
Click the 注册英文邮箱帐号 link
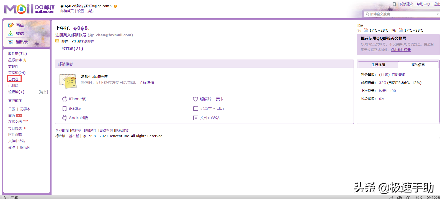pyautogui.click(x=71, y=35)
